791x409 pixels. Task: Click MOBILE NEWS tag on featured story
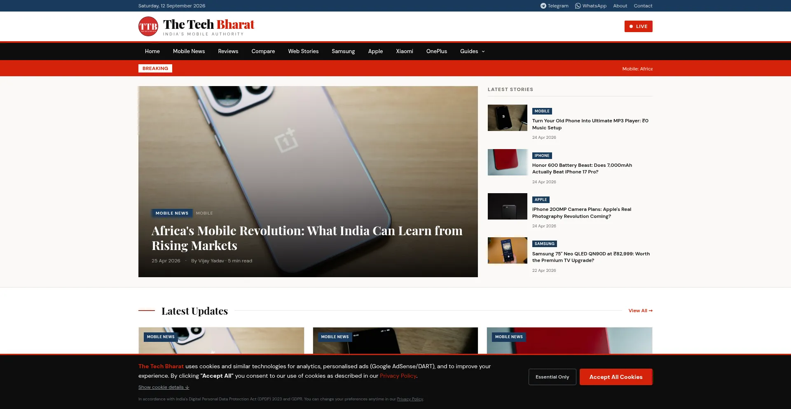[x=172, y=213]
